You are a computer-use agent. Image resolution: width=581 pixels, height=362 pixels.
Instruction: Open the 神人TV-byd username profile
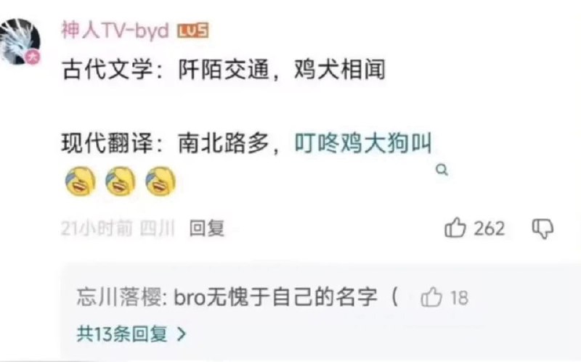tap(115, 30)
